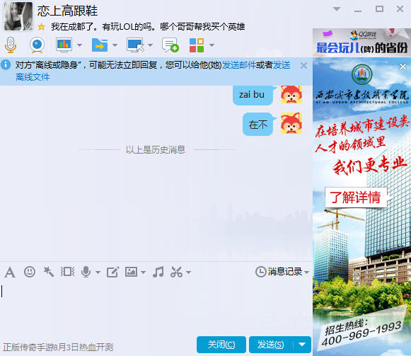The width and height of the screenshot is (411, 356).
Task: Click the 发送(S) send button
Action: [271, 345]
